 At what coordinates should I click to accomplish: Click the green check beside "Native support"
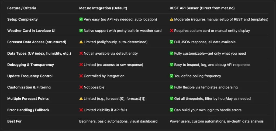(81, 31)
